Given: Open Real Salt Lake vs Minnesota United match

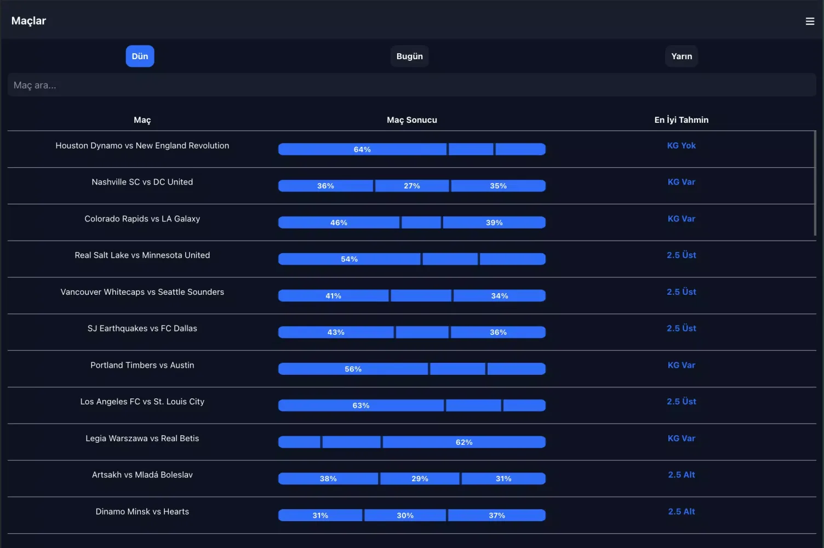Looking at the screenshot, I should pyautogui.click(x=142, y=255).
